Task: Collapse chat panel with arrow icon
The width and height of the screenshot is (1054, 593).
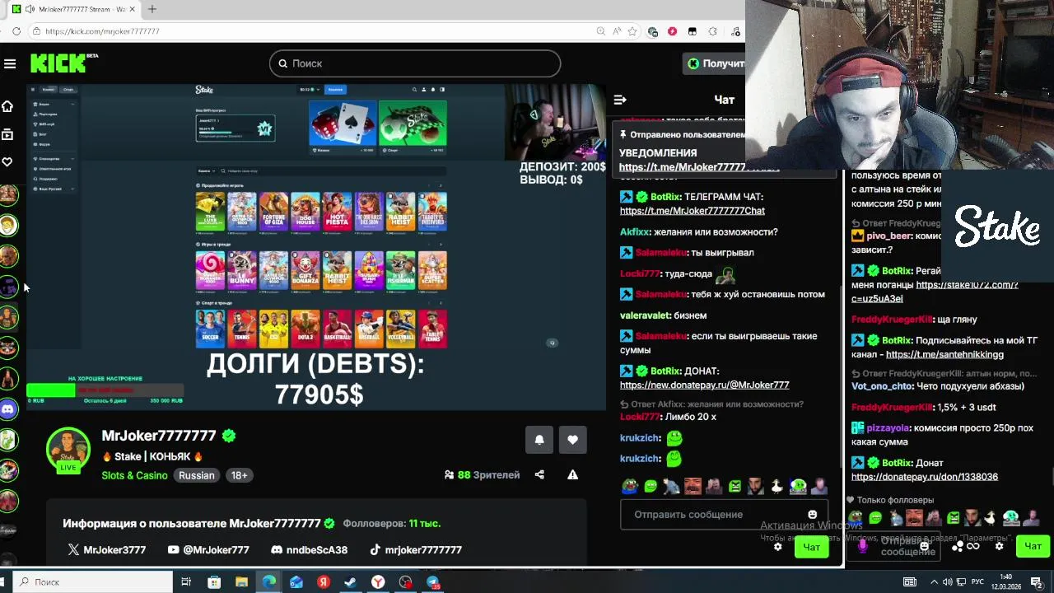Action: pos(620,100)
